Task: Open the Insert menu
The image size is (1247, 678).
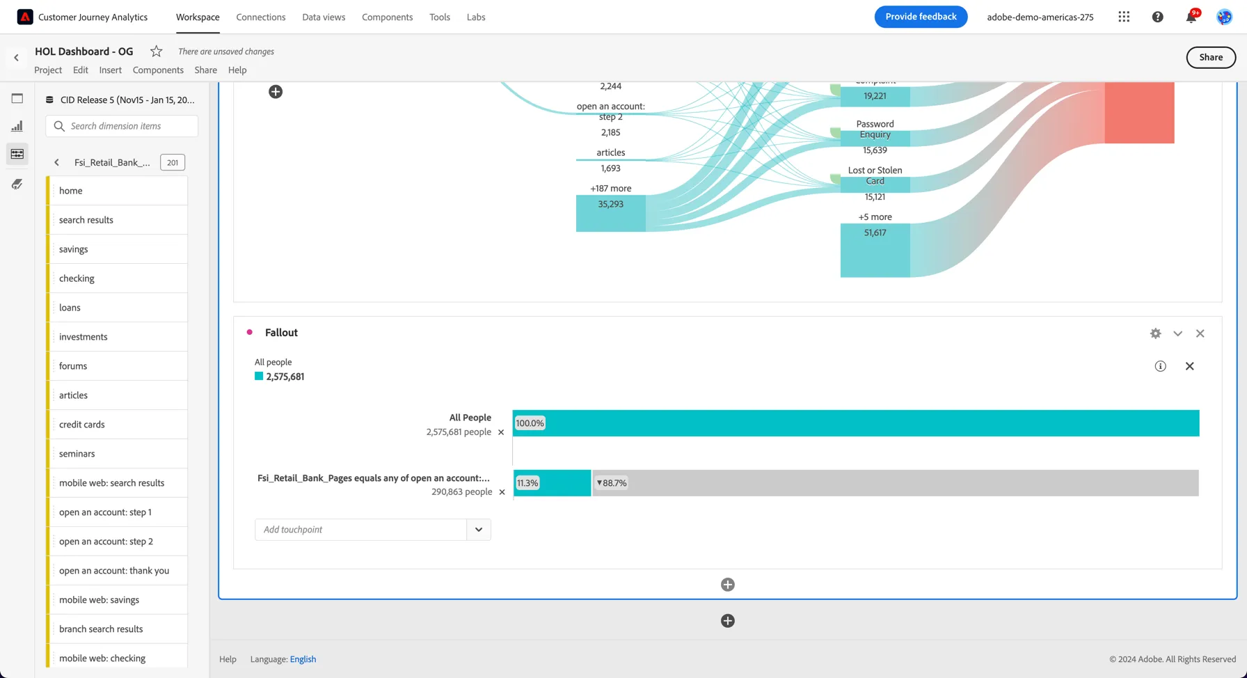Action: tap(110, 70)
